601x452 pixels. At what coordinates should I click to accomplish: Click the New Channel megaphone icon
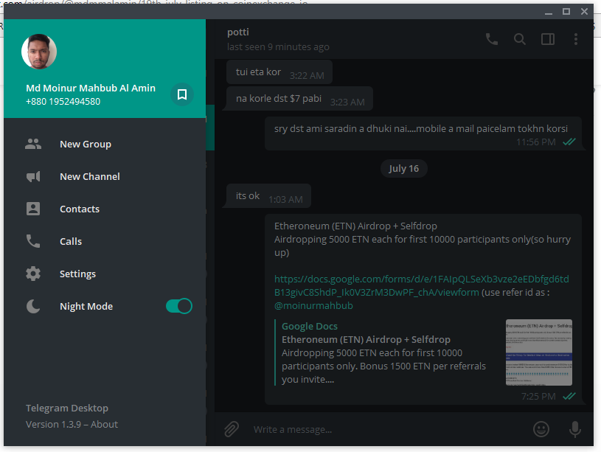coord(33,176)
